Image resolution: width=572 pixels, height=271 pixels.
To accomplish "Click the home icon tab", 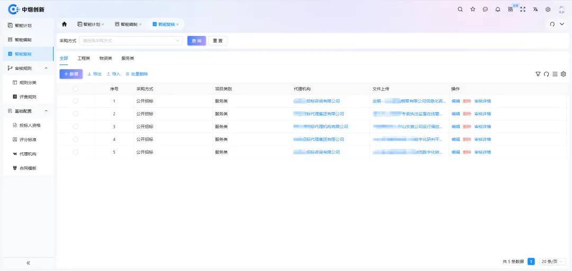I will [65, 24].
